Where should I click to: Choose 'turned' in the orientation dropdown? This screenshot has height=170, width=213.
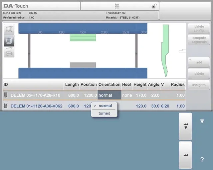(x=104, y=113)
